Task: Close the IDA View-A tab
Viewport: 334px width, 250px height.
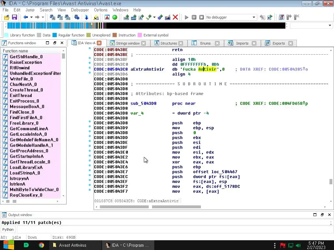Action: click(99, 43)
